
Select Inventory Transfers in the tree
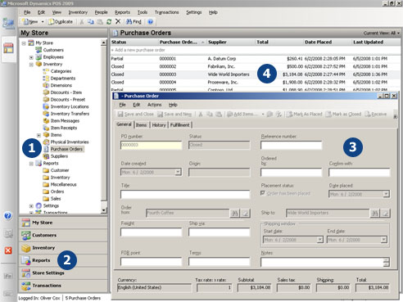70,114
